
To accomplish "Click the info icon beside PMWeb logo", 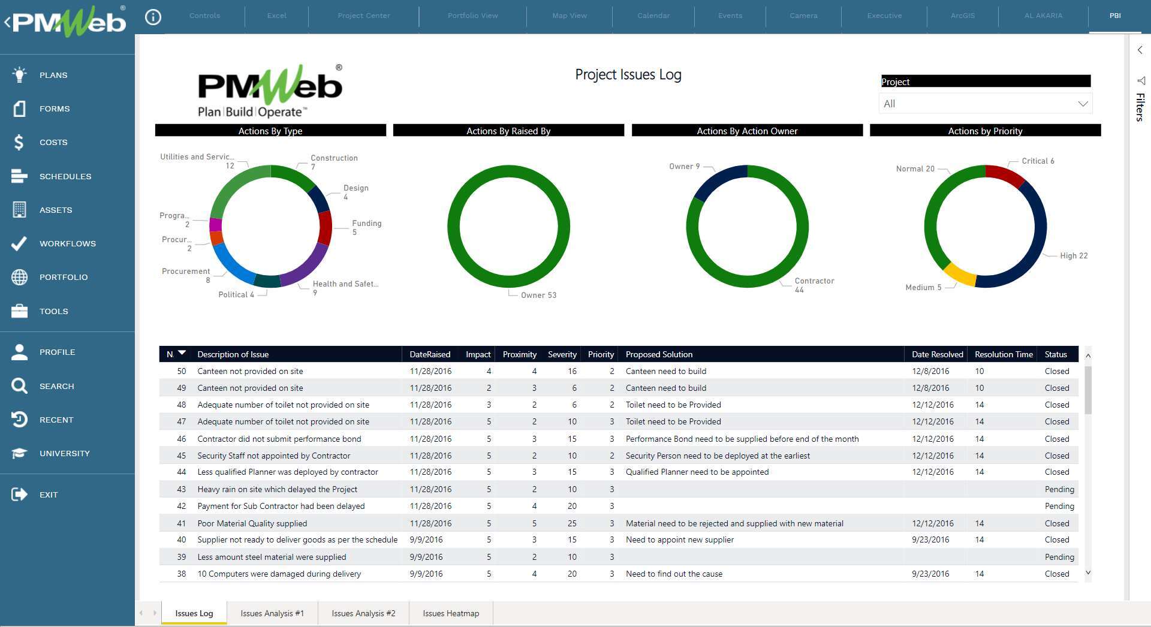I will coord(153,16).
